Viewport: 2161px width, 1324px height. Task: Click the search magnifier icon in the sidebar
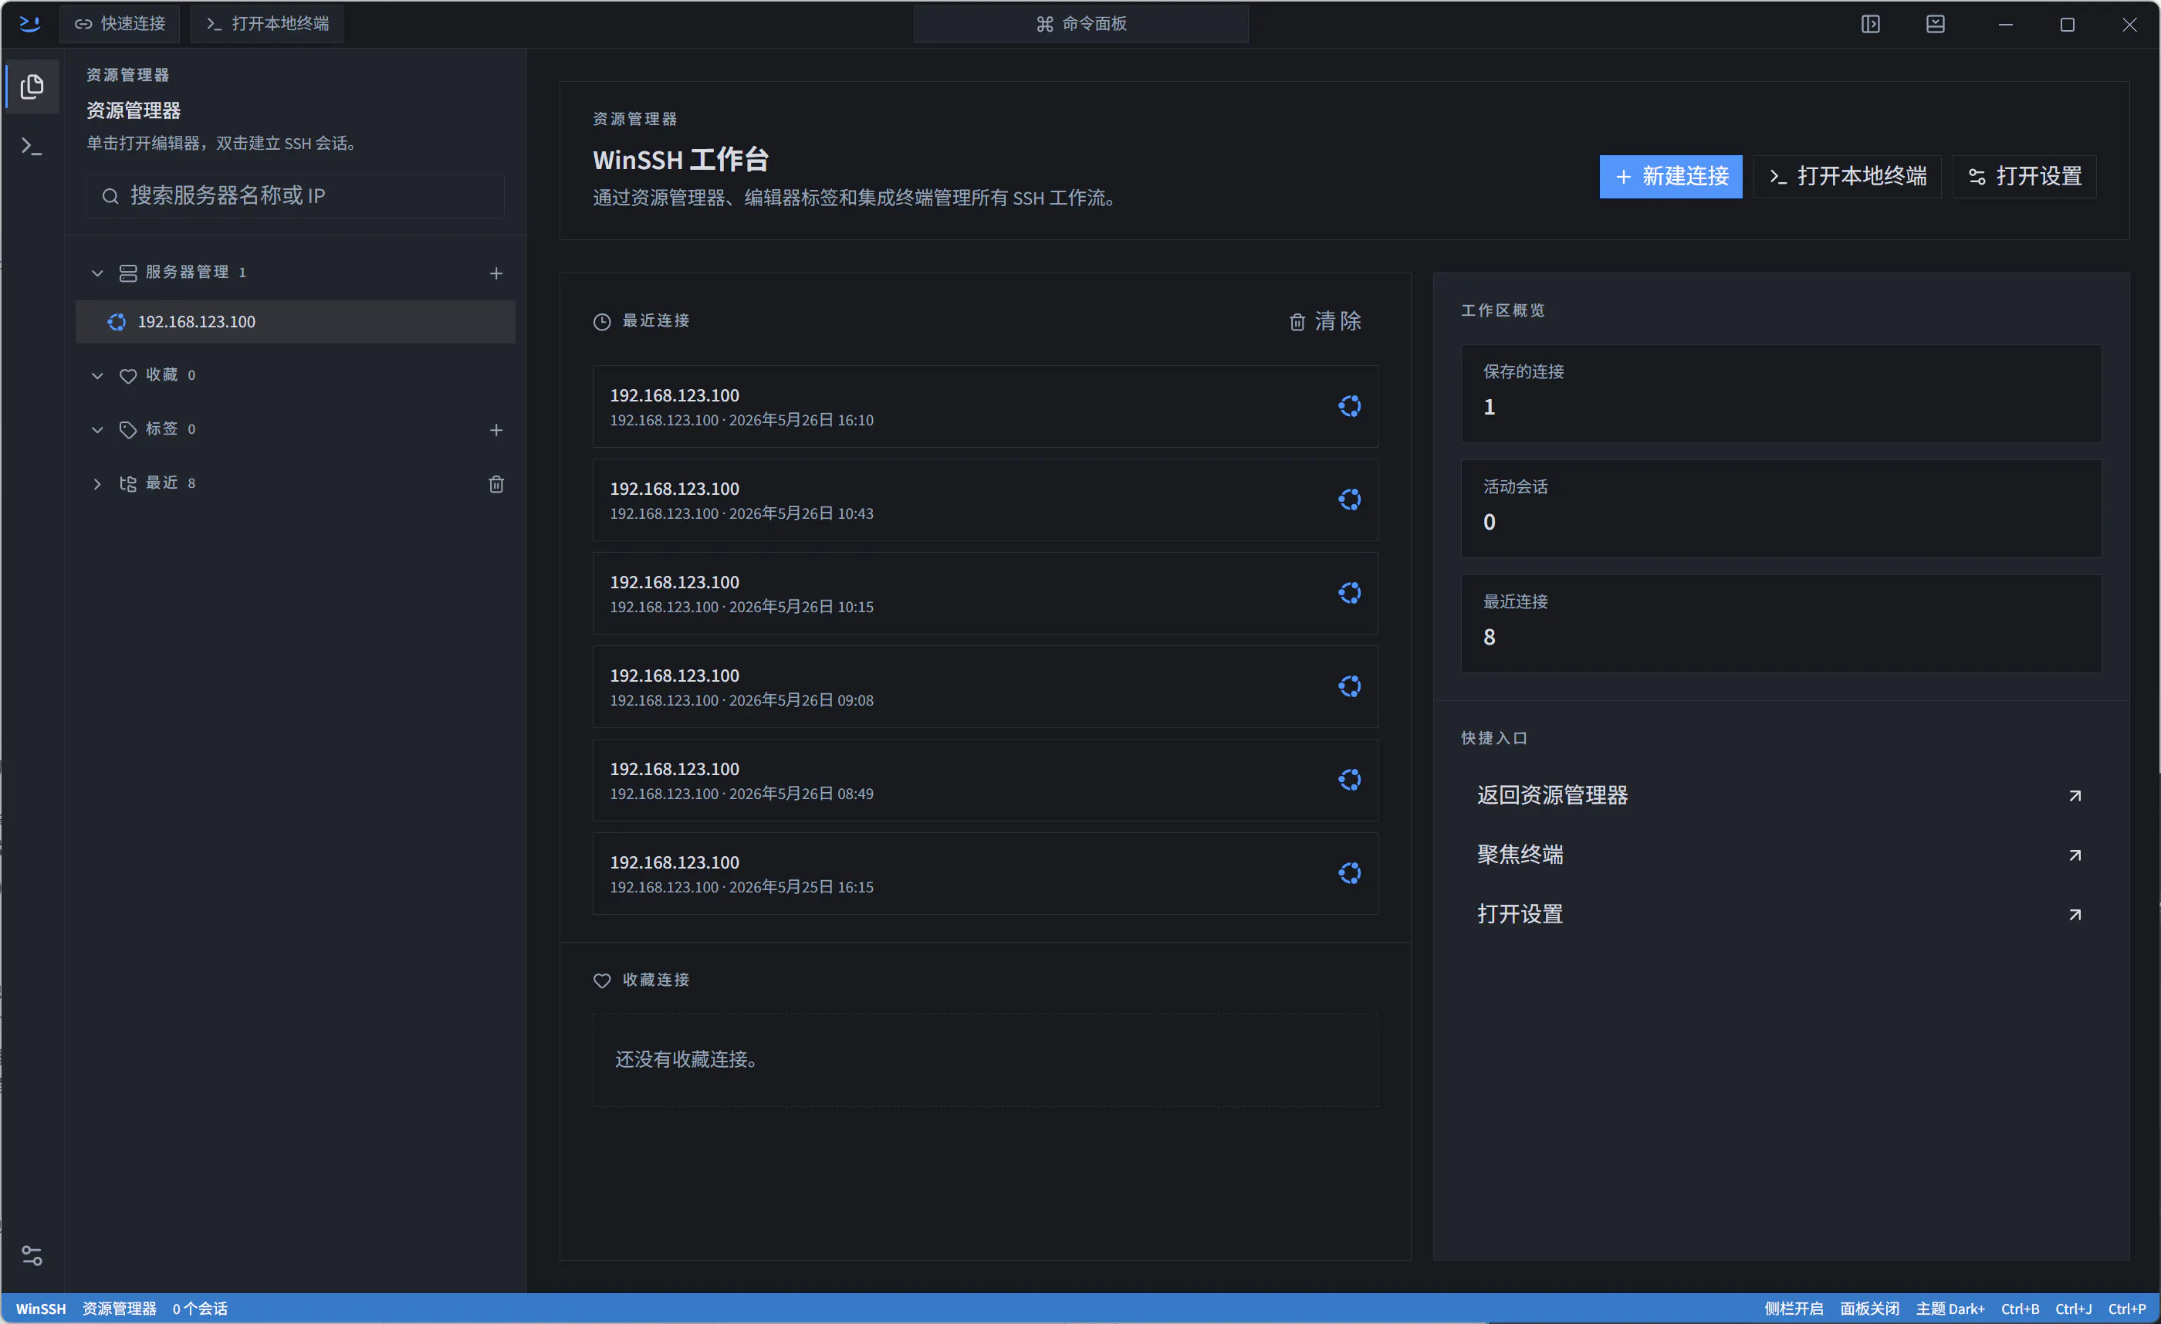110,197
